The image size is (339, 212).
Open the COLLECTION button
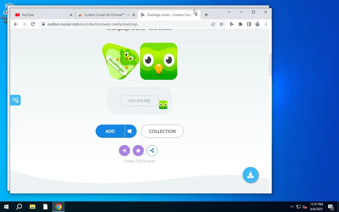(162, 131)
